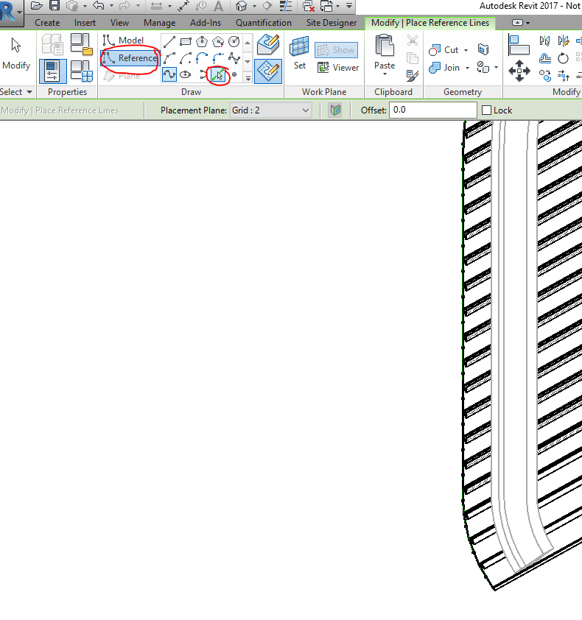The width and height of the screenshot is (582, 620).
Task: Open the Create ribbon tab
Action: 47,23
